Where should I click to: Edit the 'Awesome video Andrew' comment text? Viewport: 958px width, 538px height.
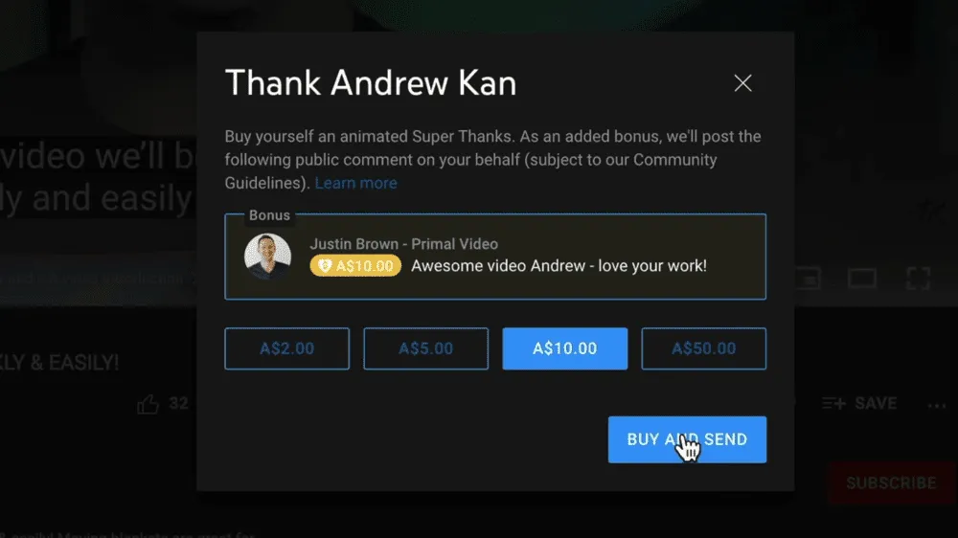[559, 265]
